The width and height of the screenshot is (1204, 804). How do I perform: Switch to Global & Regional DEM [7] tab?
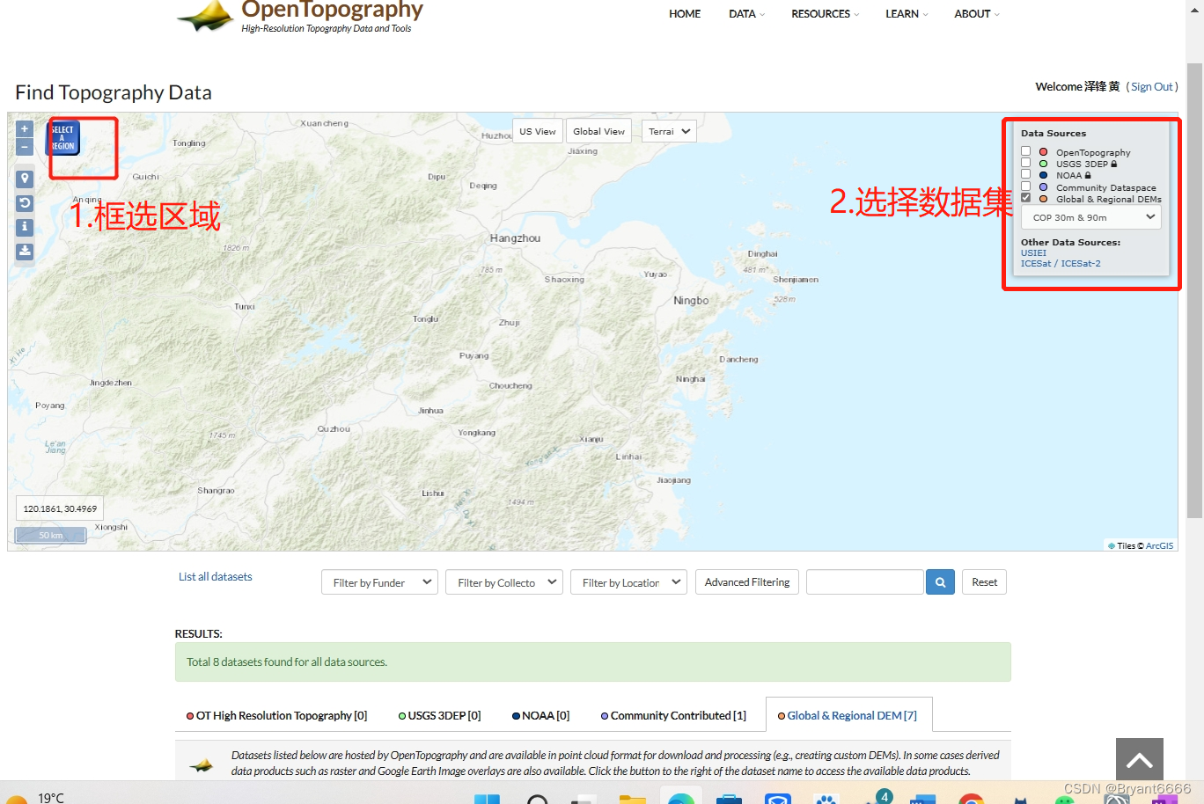(x=848, y=715)
